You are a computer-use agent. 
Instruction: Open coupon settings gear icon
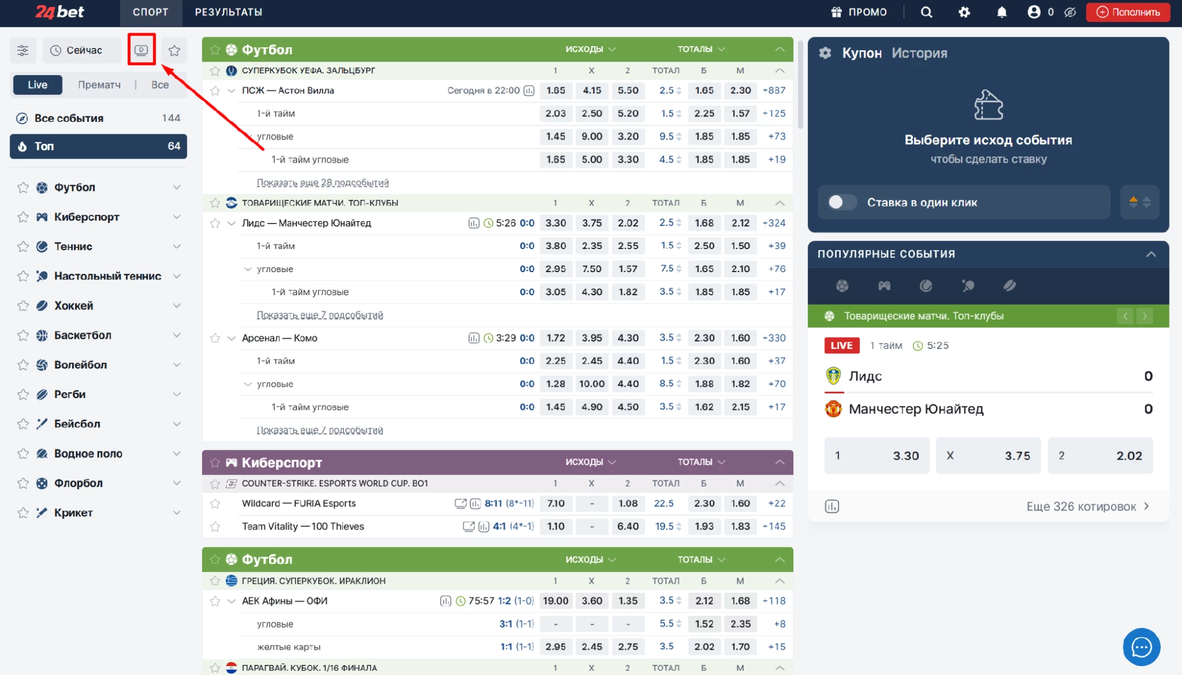825,53
